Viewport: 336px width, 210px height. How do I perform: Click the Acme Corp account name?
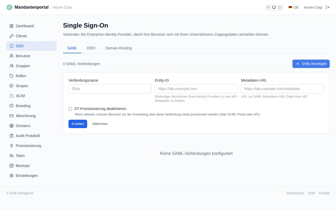pos(313,7)
